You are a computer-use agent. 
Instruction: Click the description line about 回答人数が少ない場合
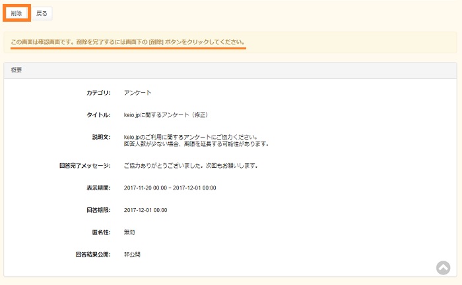pos(196,143)
